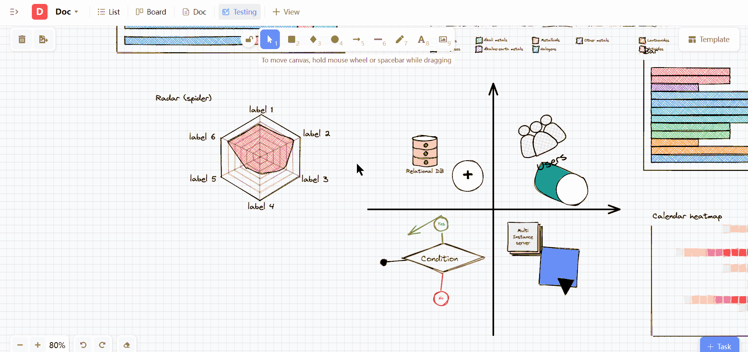Screen dimensions: 748x352
Task: Choose the Line drawing tool
Action: pyautogui.click(x=378, y=39)
